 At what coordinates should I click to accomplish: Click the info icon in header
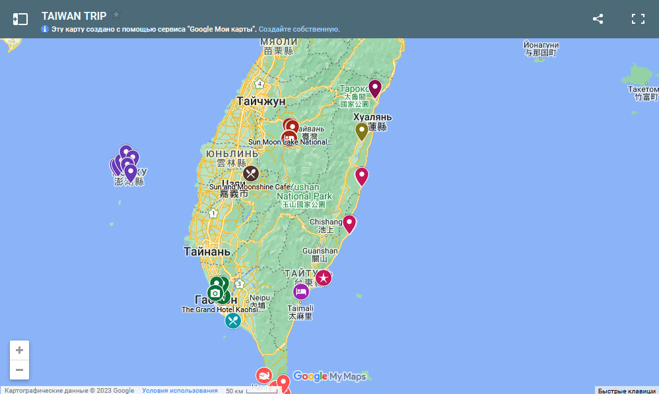click(x=44, y=29)
